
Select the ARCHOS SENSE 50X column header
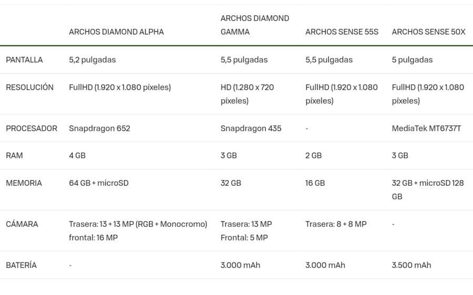point(428,32)
